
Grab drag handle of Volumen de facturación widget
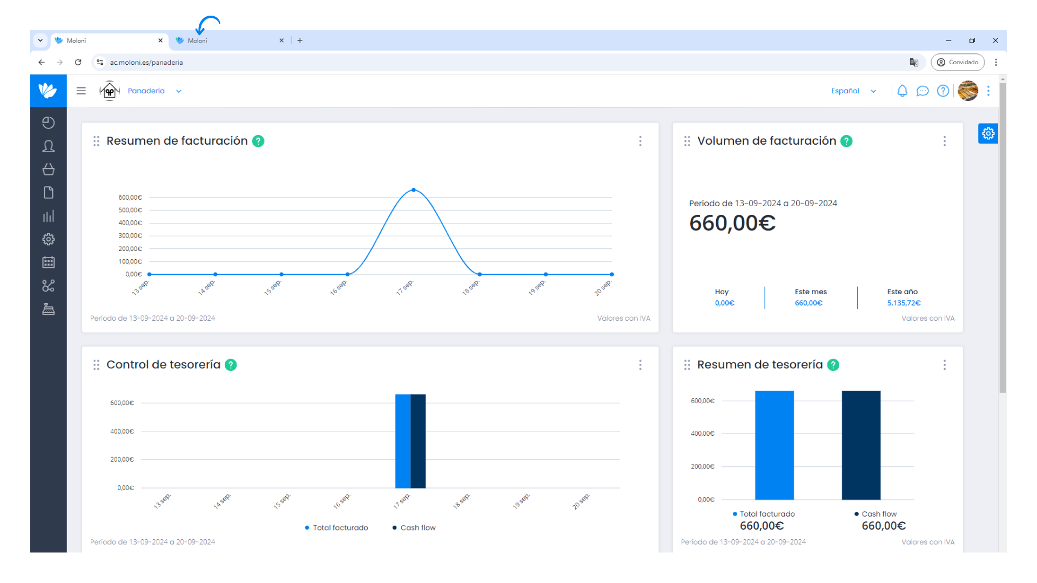point(687,141)
